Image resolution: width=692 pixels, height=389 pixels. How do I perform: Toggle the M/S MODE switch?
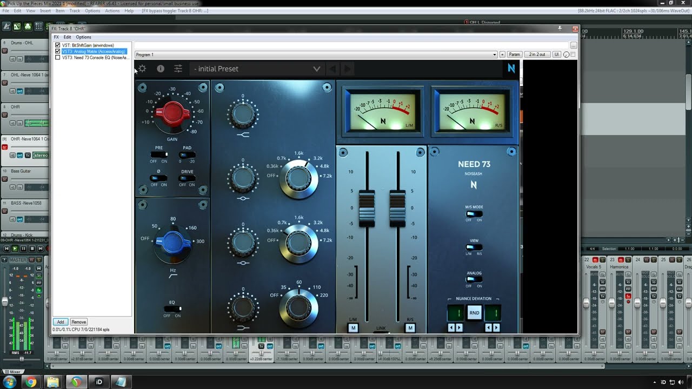point(474,214)
